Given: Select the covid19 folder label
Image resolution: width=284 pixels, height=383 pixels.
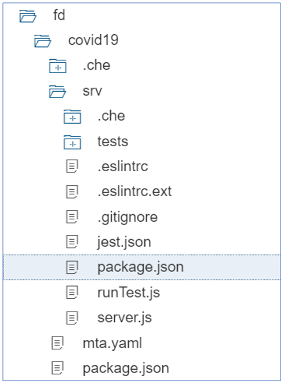Looking at the screenshot, I should click(x=93, y=40).
